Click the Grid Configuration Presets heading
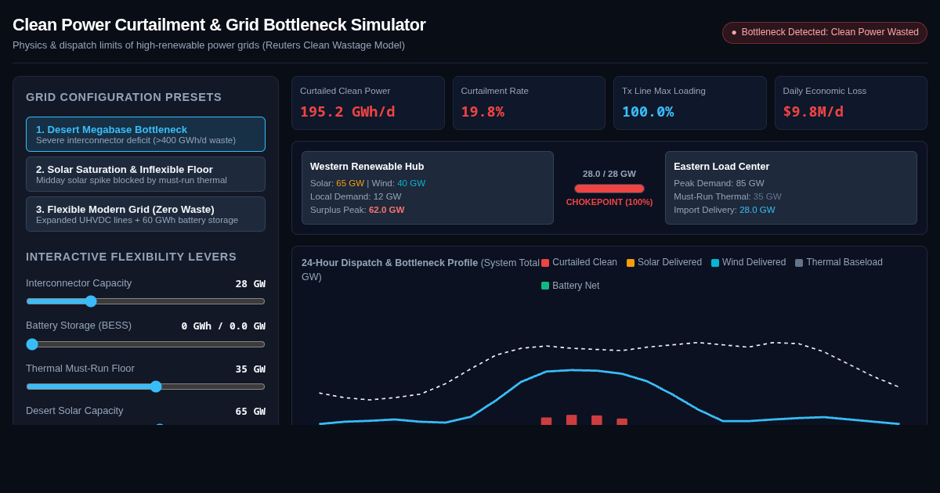 point(124,97)
